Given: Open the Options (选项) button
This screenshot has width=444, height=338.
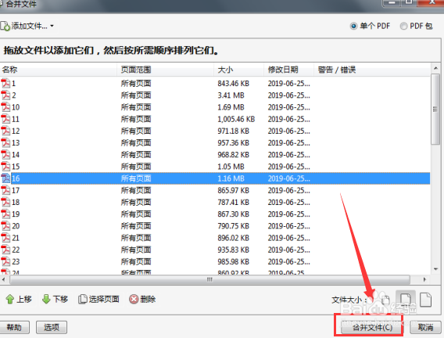Looking at the screenshot, I should click(x=52, y=328).
